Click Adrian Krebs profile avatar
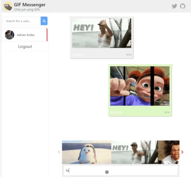 10,35
